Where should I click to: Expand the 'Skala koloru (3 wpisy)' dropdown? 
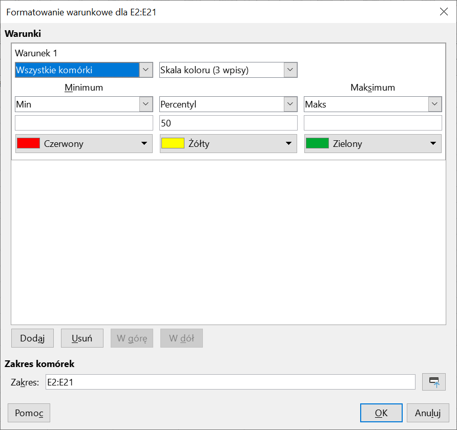pos(290,70)
